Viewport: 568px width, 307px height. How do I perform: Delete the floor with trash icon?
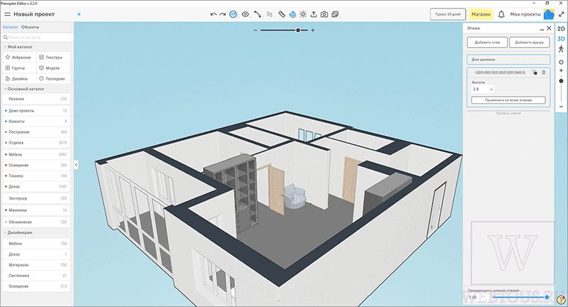(543, 72)
